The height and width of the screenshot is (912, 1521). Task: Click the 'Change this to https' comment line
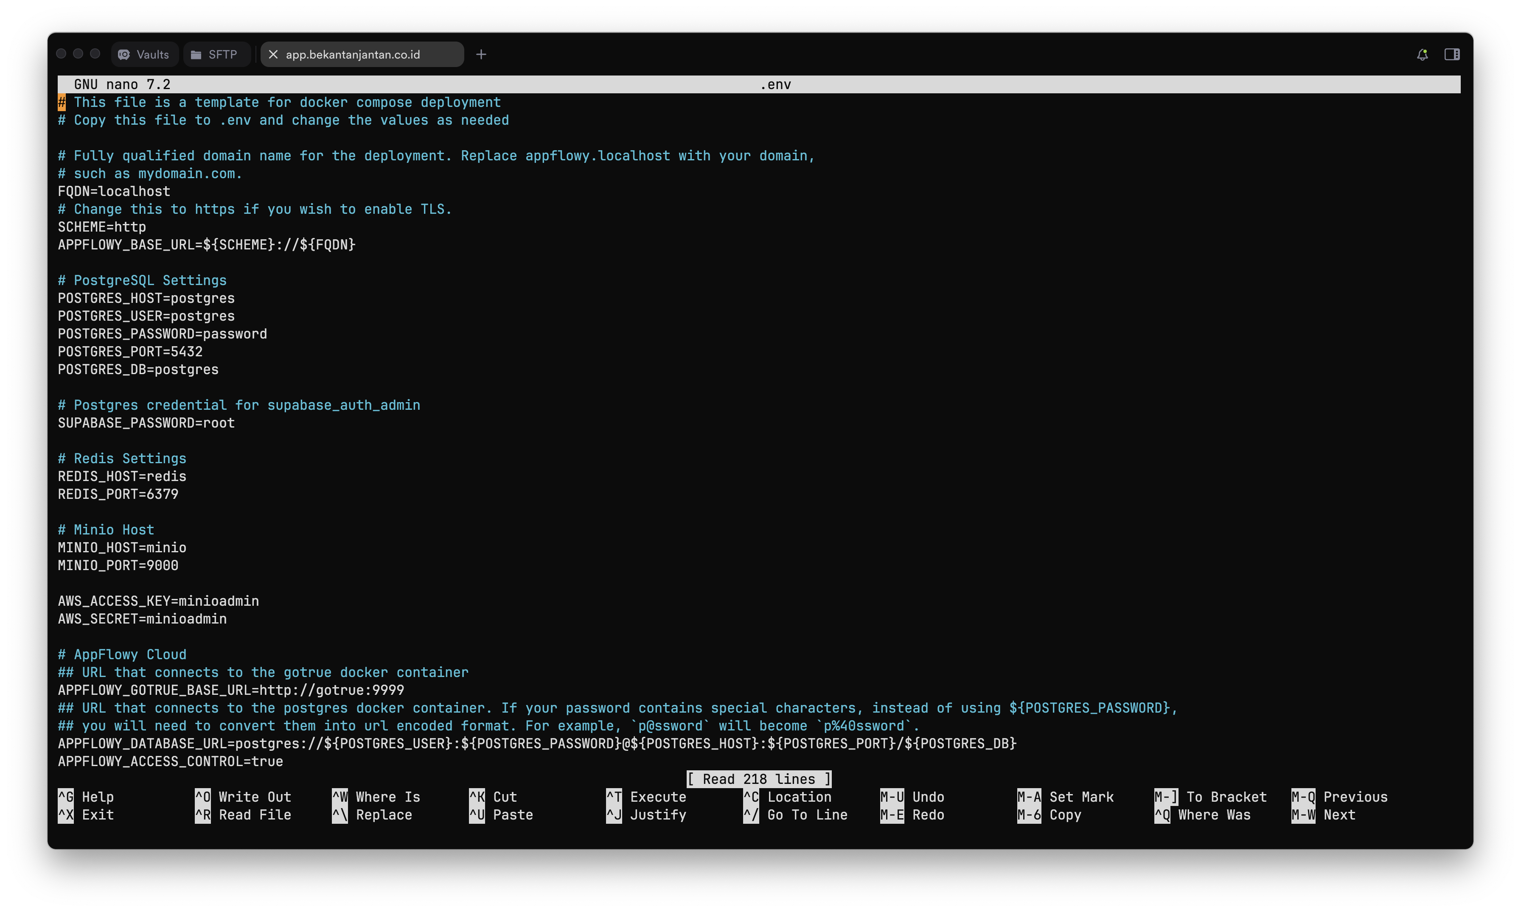[255, 209]
